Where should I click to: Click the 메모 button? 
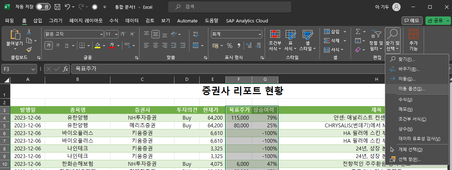pyautogui.click(x=412, y=21)
